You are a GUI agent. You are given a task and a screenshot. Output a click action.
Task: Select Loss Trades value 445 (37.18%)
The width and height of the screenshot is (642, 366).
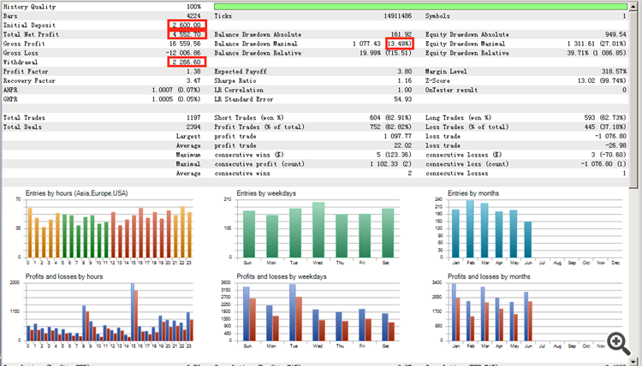[605, 127]
